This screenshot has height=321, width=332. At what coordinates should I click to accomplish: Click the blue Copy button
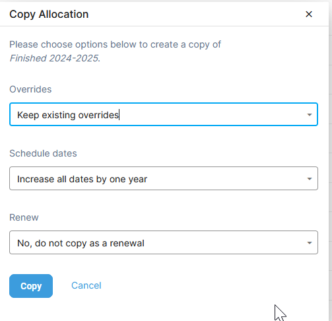pos(31,286)
